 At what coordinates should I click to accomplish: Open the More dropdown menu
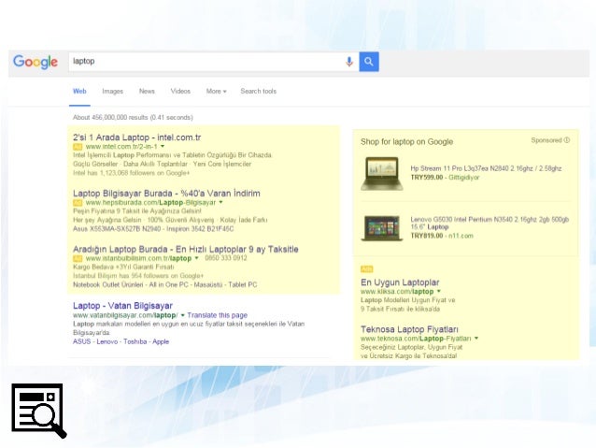point(217,92)
